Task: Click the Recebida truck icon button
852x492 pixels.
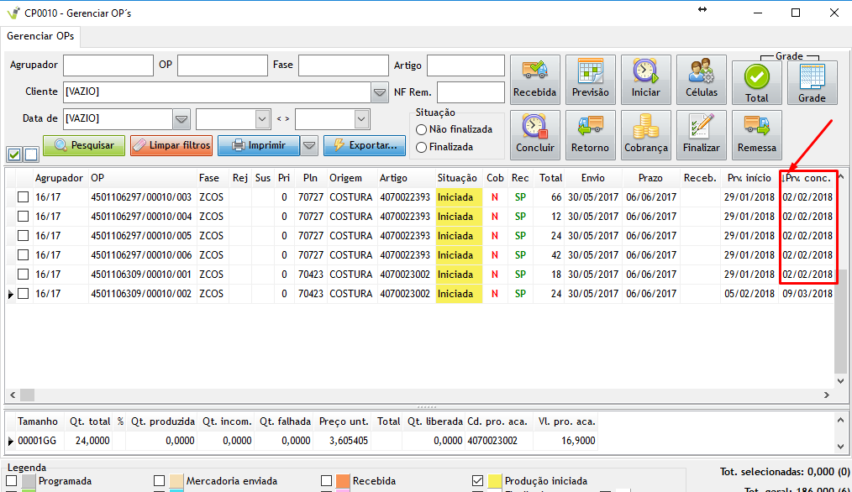Action: [x=534, y=80]
